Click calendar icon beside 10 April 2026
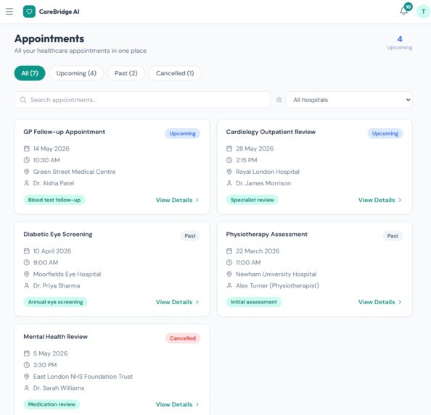Screen dimensions: 431x415 coord(27,251)
